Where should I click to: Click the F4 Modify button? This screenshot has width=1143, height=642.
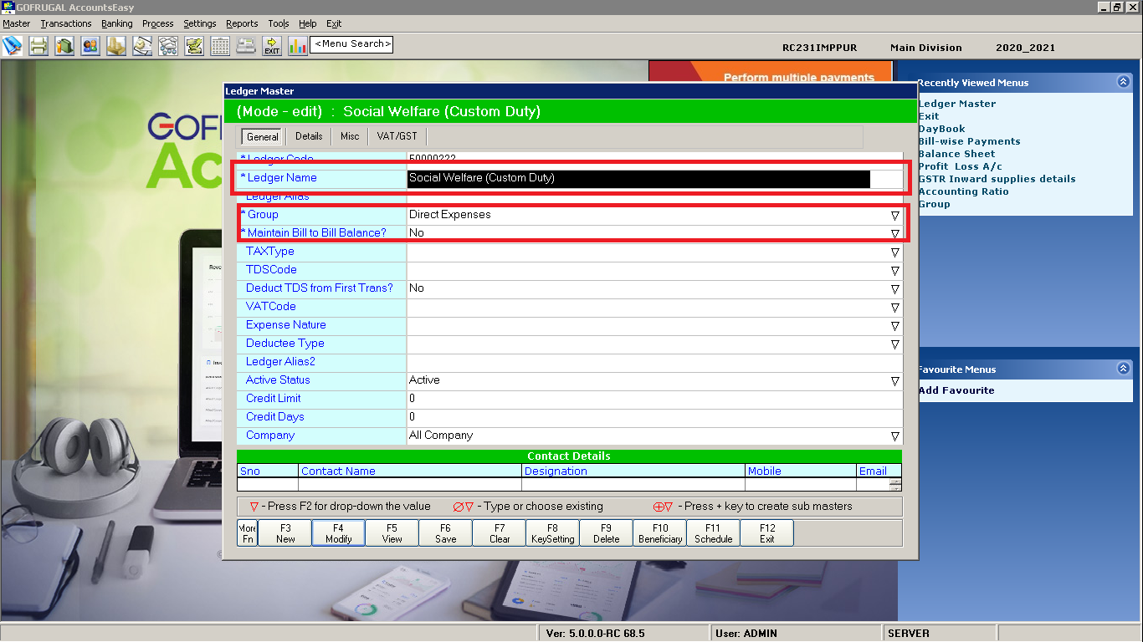[x=338, y=533]
